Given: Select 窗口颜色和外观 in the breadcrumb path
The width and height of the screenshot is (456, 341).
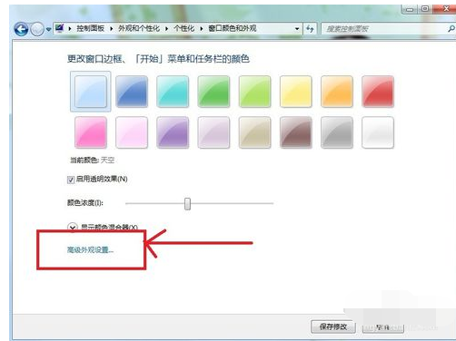Looking at the screenshot, I should [233, 28].
